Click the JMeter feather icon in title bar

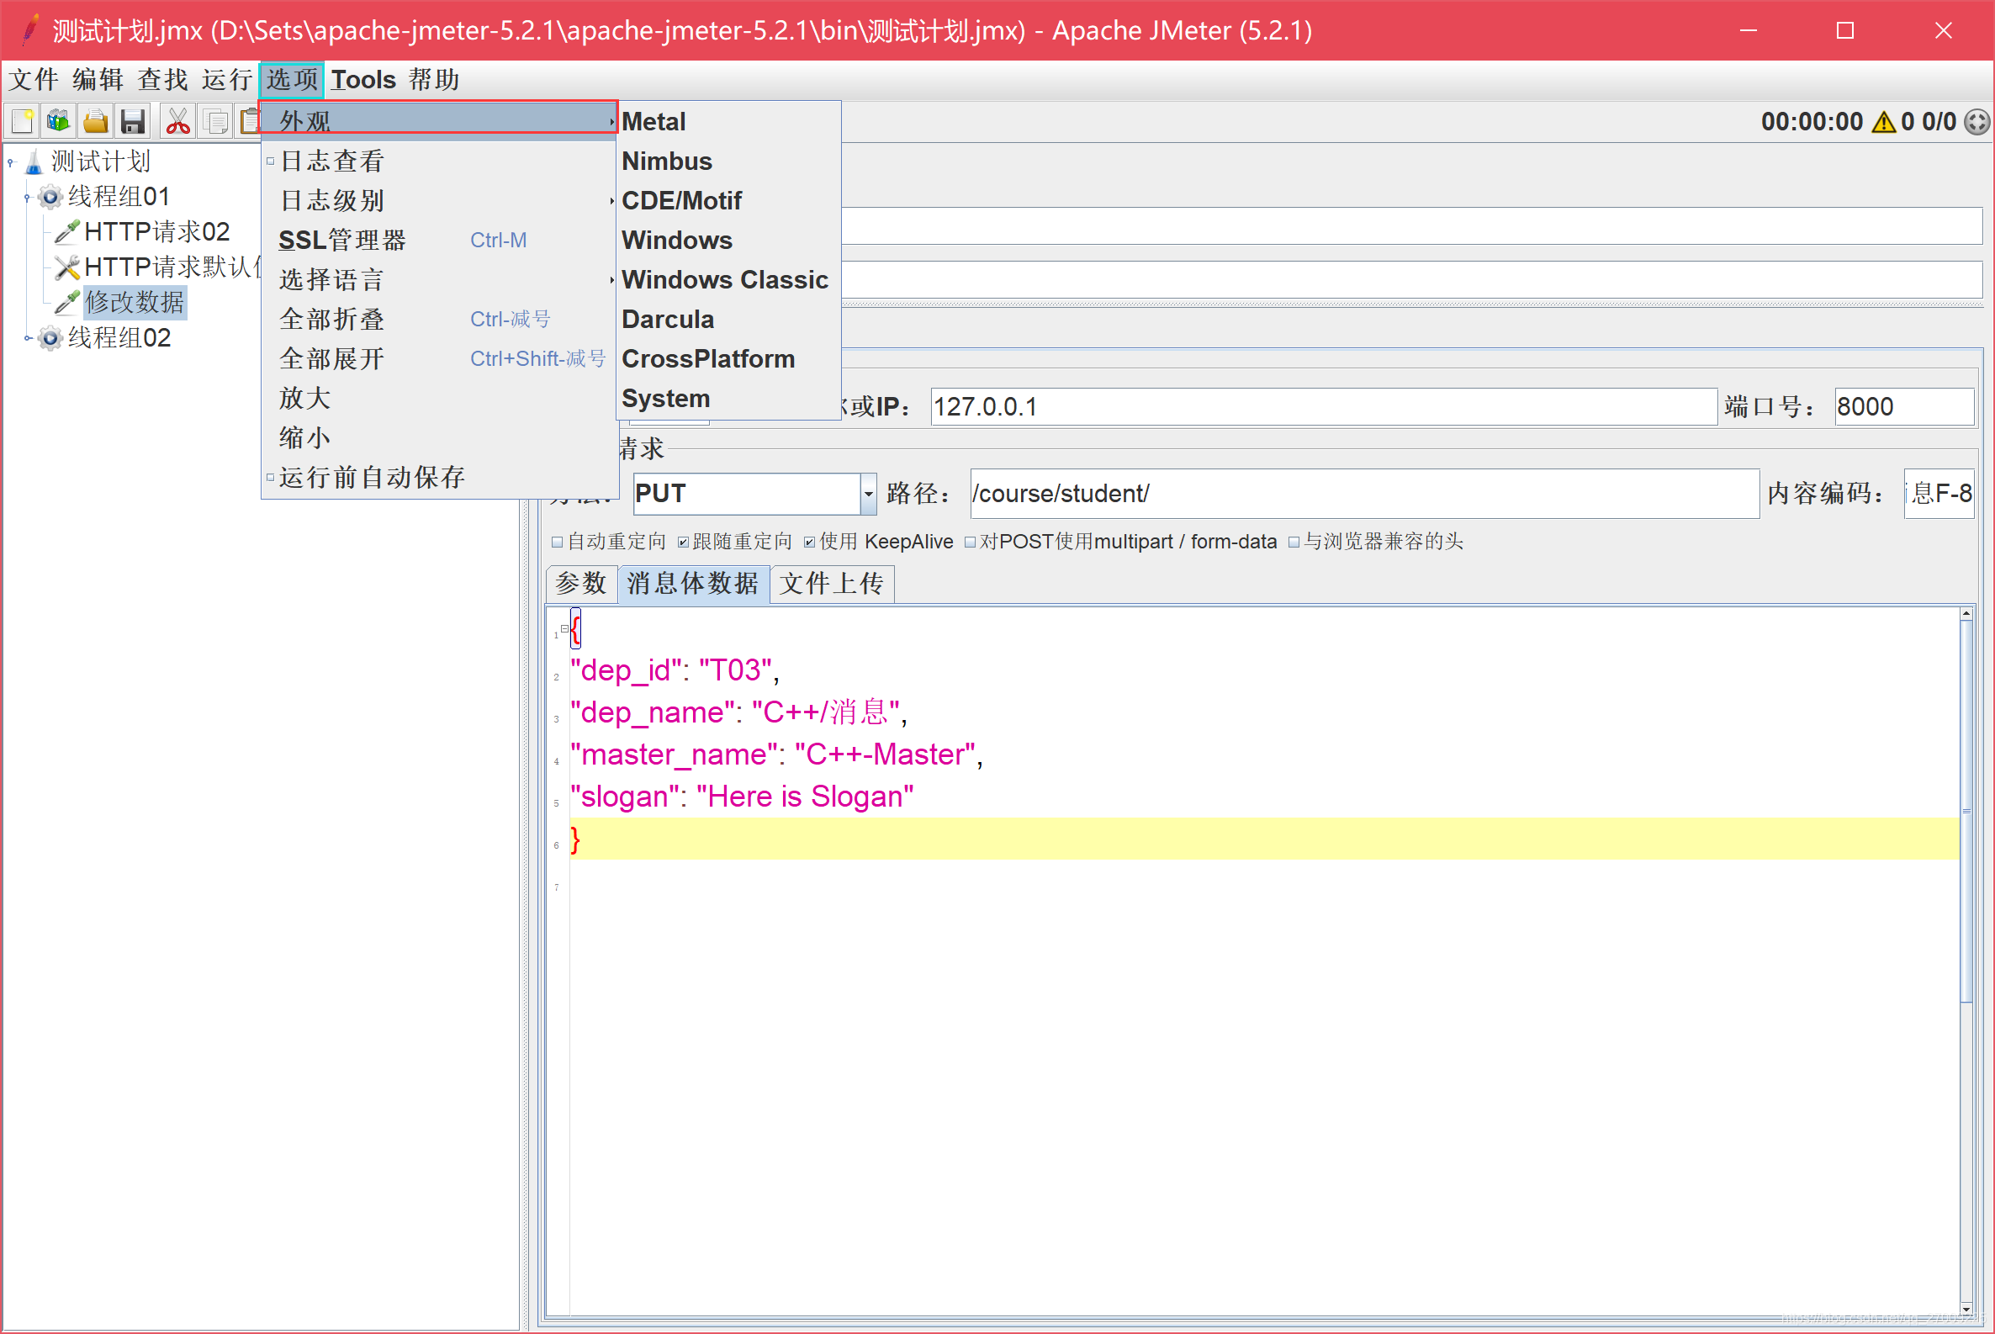click(29, 30)
